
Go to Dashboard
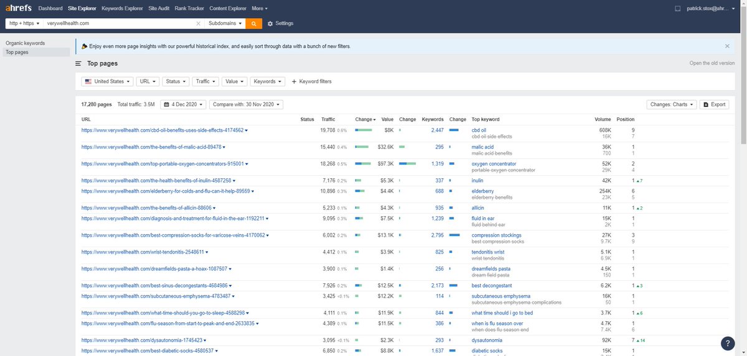(x=50, y=9)
